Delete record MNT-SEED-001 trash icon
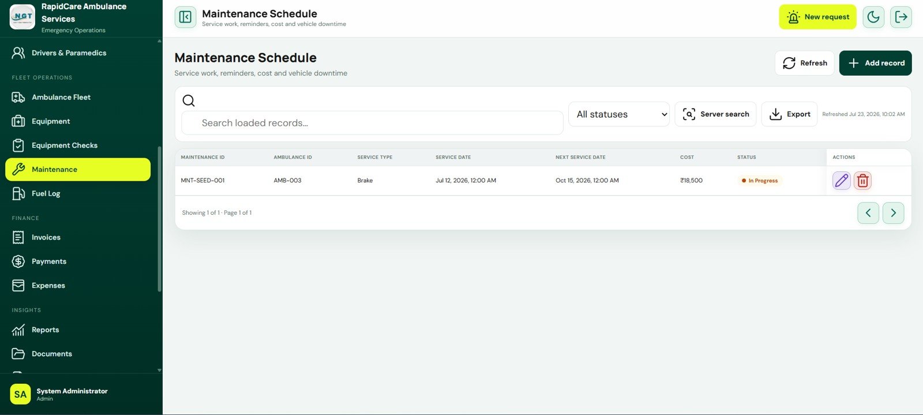 pyautogui.click(x=862, y=181)
